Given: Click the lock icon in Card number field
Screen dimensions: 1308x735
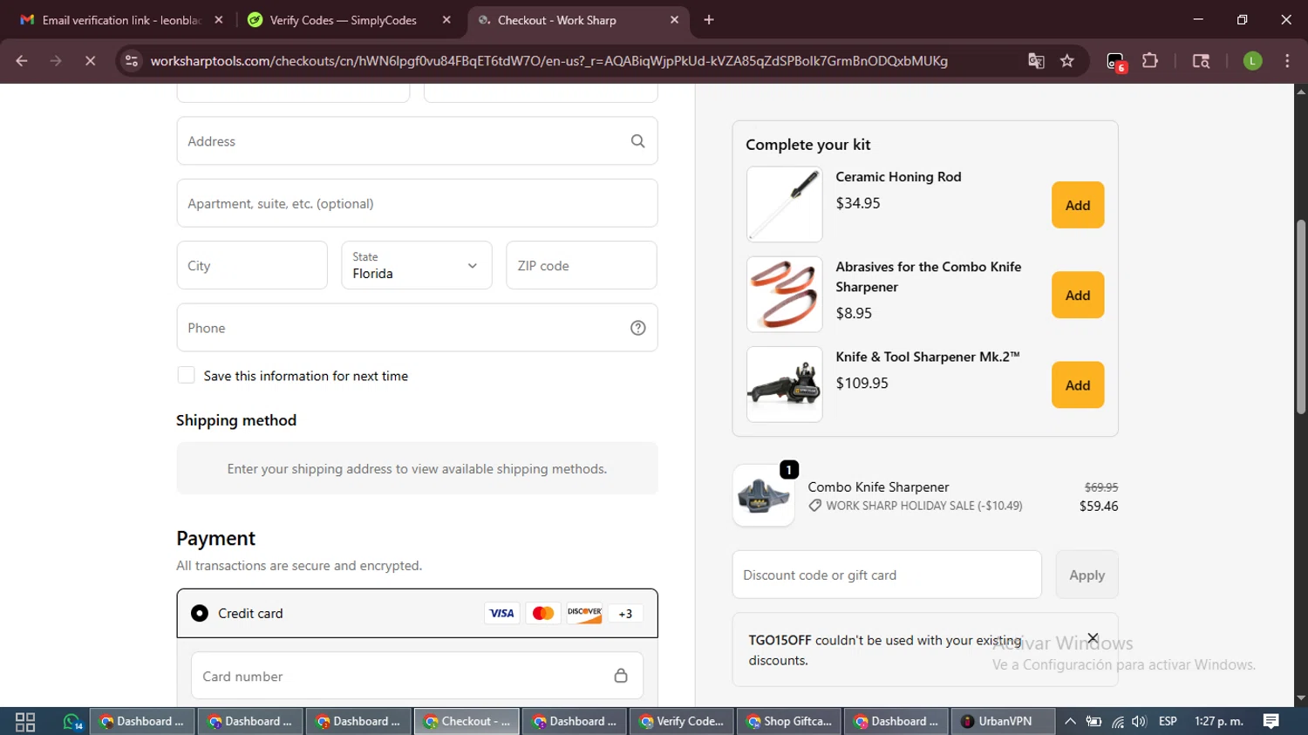Looking at the screenshot, I should [x=621, y=676].
